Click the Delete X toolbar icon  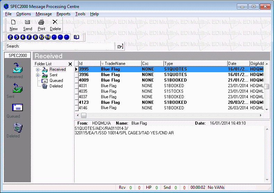[55, 23]
